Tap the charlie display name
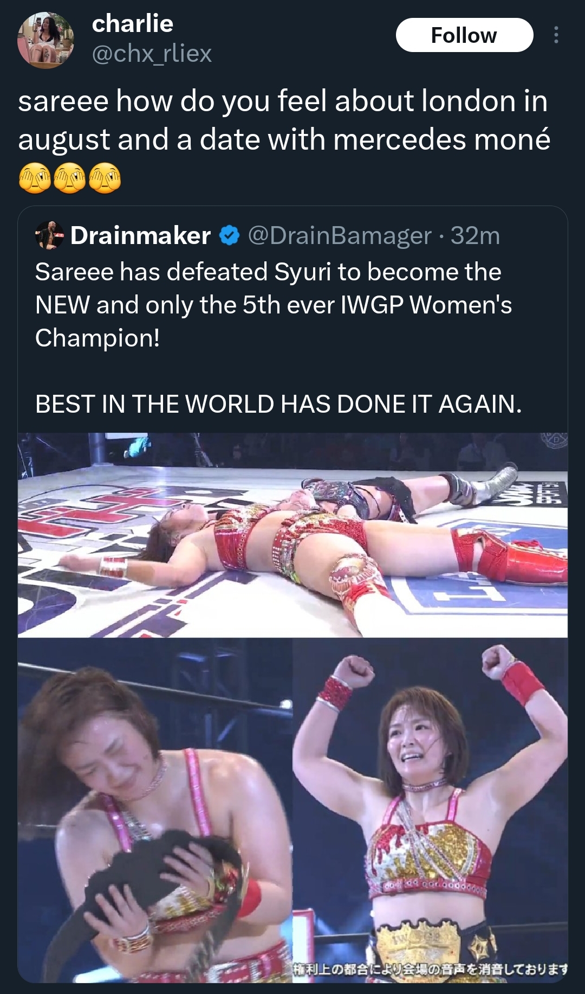585x994 pixels. [x=133, y=23]
